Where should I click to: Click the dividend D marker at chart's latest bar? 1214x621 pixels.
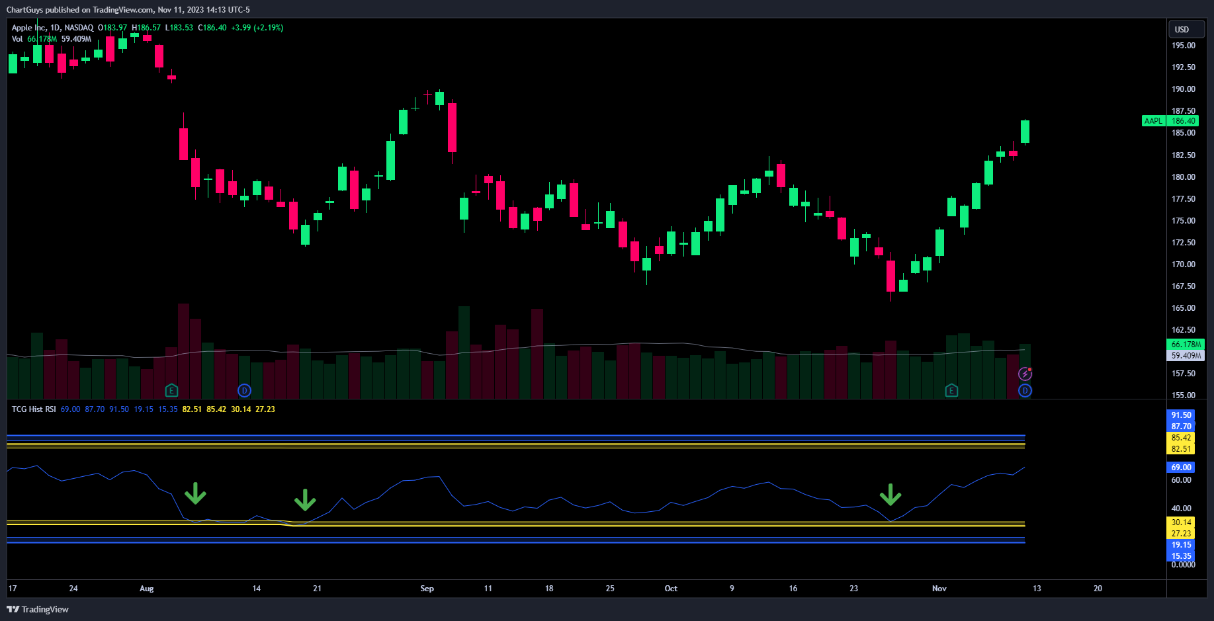pyautogui.click(x=1025, y=390)
